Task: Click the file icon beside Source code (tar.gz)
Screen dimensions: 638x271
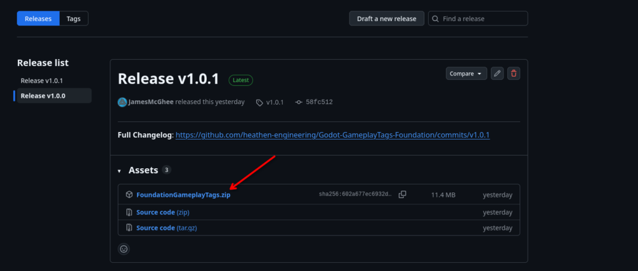Action: [x=129, y=228]
